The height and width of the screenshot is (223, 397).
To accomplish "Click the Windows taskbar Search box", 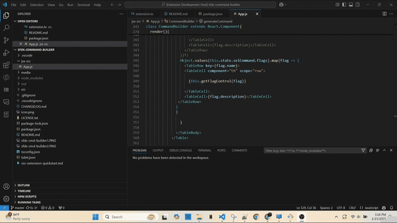I will 131,217.
